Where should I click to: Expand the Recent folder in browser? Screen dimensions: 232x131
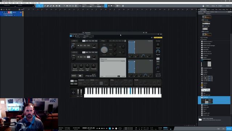pyautogui.click(x=200, y=40)
